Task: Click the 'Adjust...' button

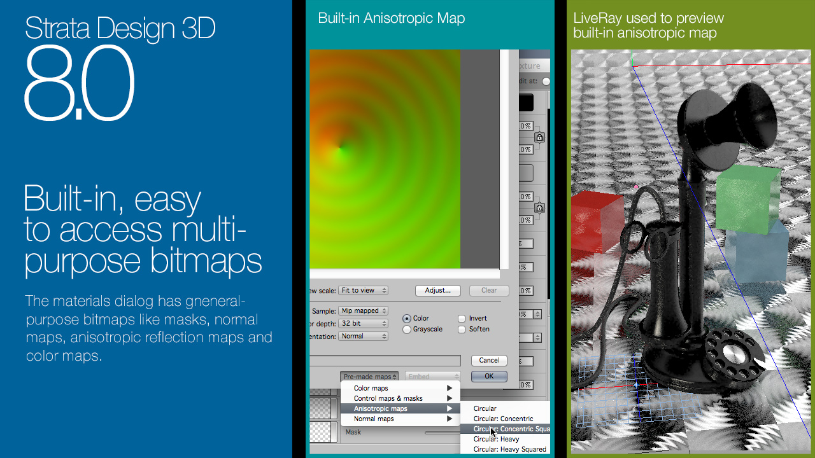Action: pos(437,290)
